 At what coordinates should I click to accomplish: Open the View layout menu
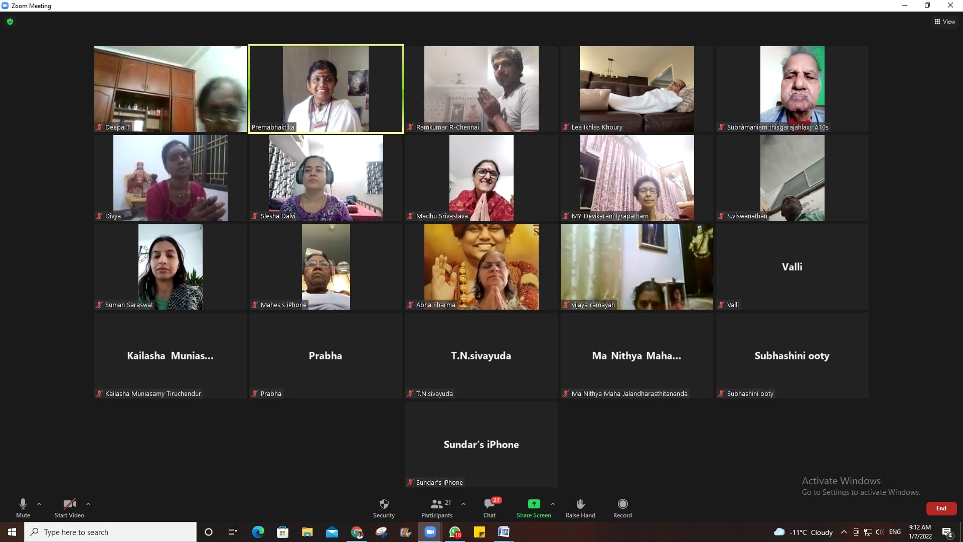click(x=945, y=22)
